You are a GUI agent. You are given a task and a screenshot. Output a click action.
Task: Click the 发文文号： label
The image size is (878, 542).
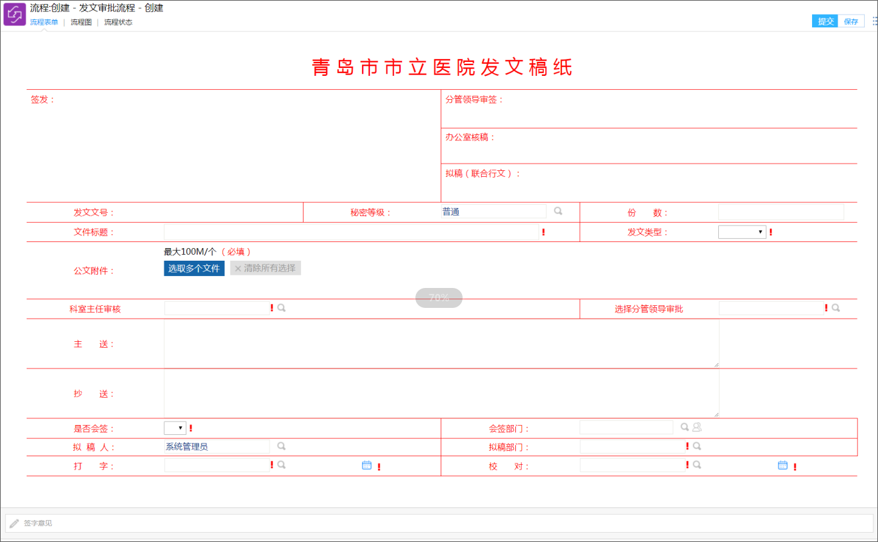pos(94,212)
